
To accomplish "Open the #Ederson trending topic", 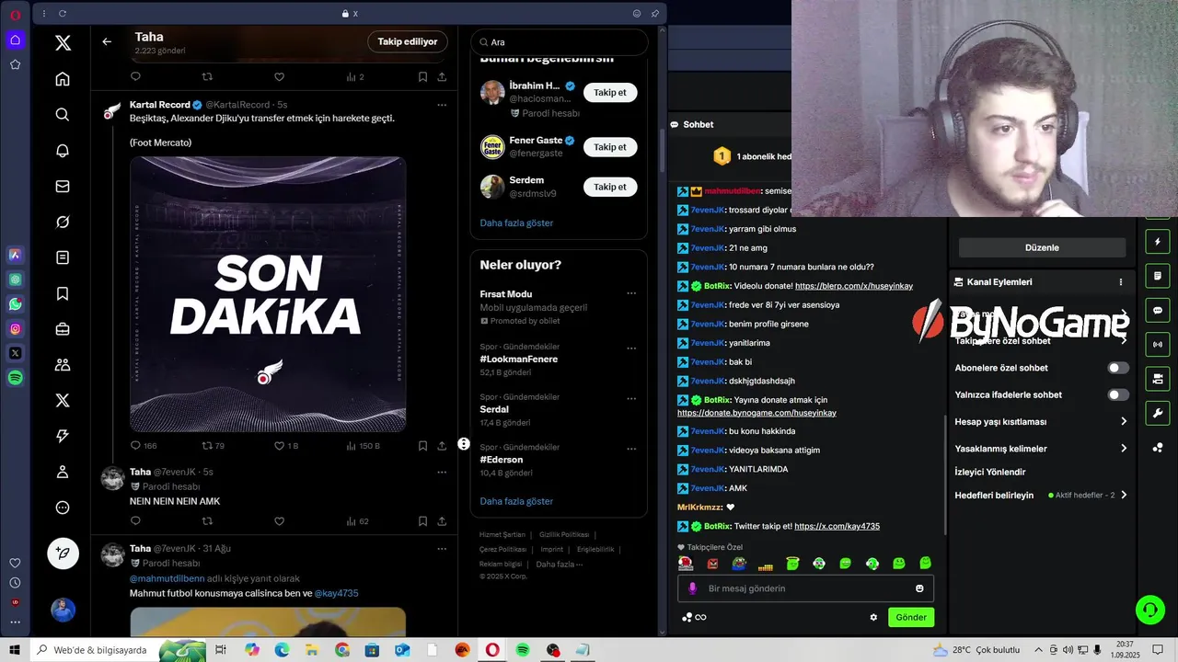I will [x=501, y=460].
